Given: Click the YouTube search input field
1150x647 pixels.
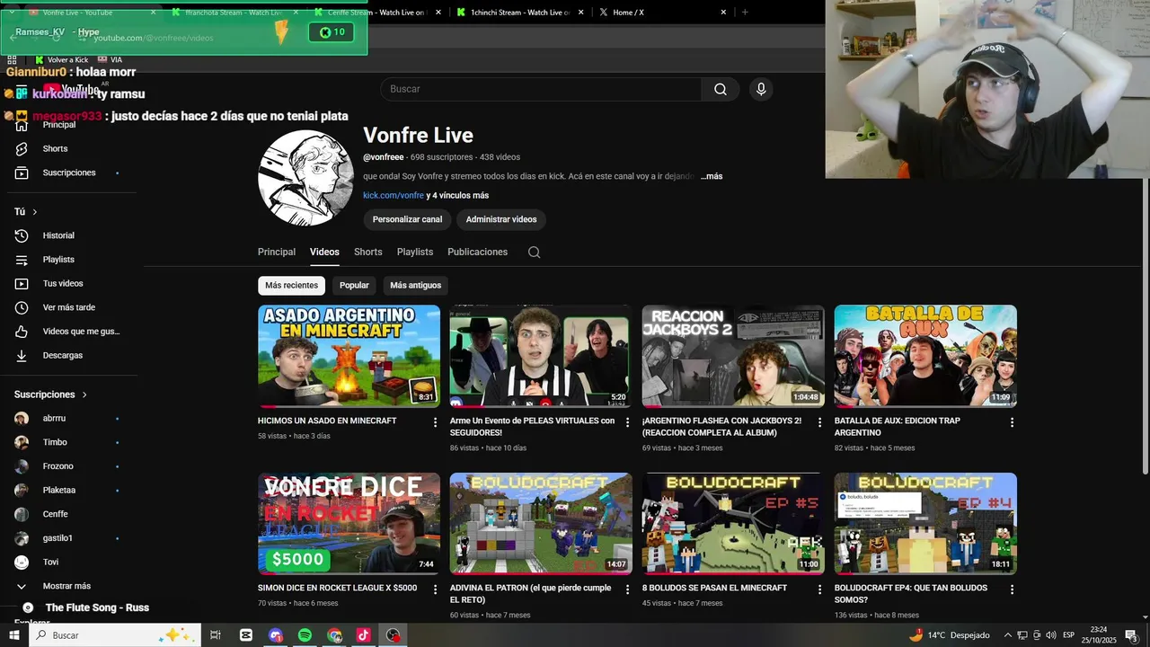Looking at the screenshot, I should point(541,89).
